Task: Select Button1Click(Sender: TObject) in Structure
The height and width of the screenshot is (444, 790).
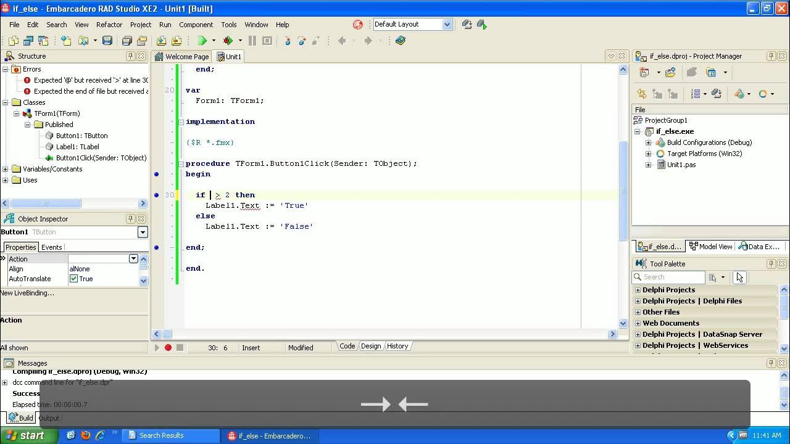Action: pyautogui.click(x=101, y=158)
